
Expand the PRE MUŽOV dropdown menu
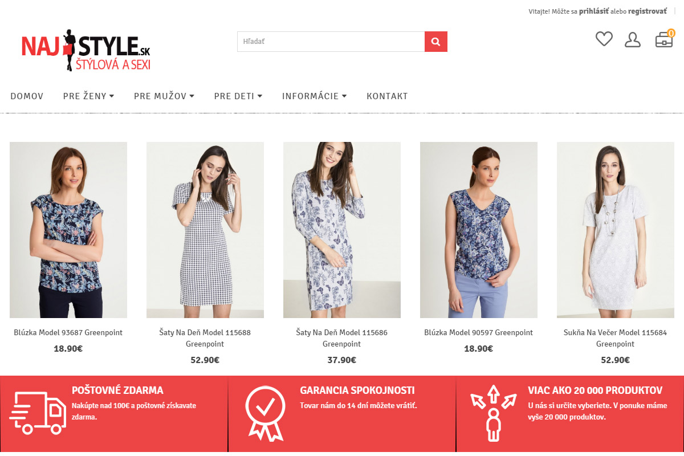click(x=164, y=96)
